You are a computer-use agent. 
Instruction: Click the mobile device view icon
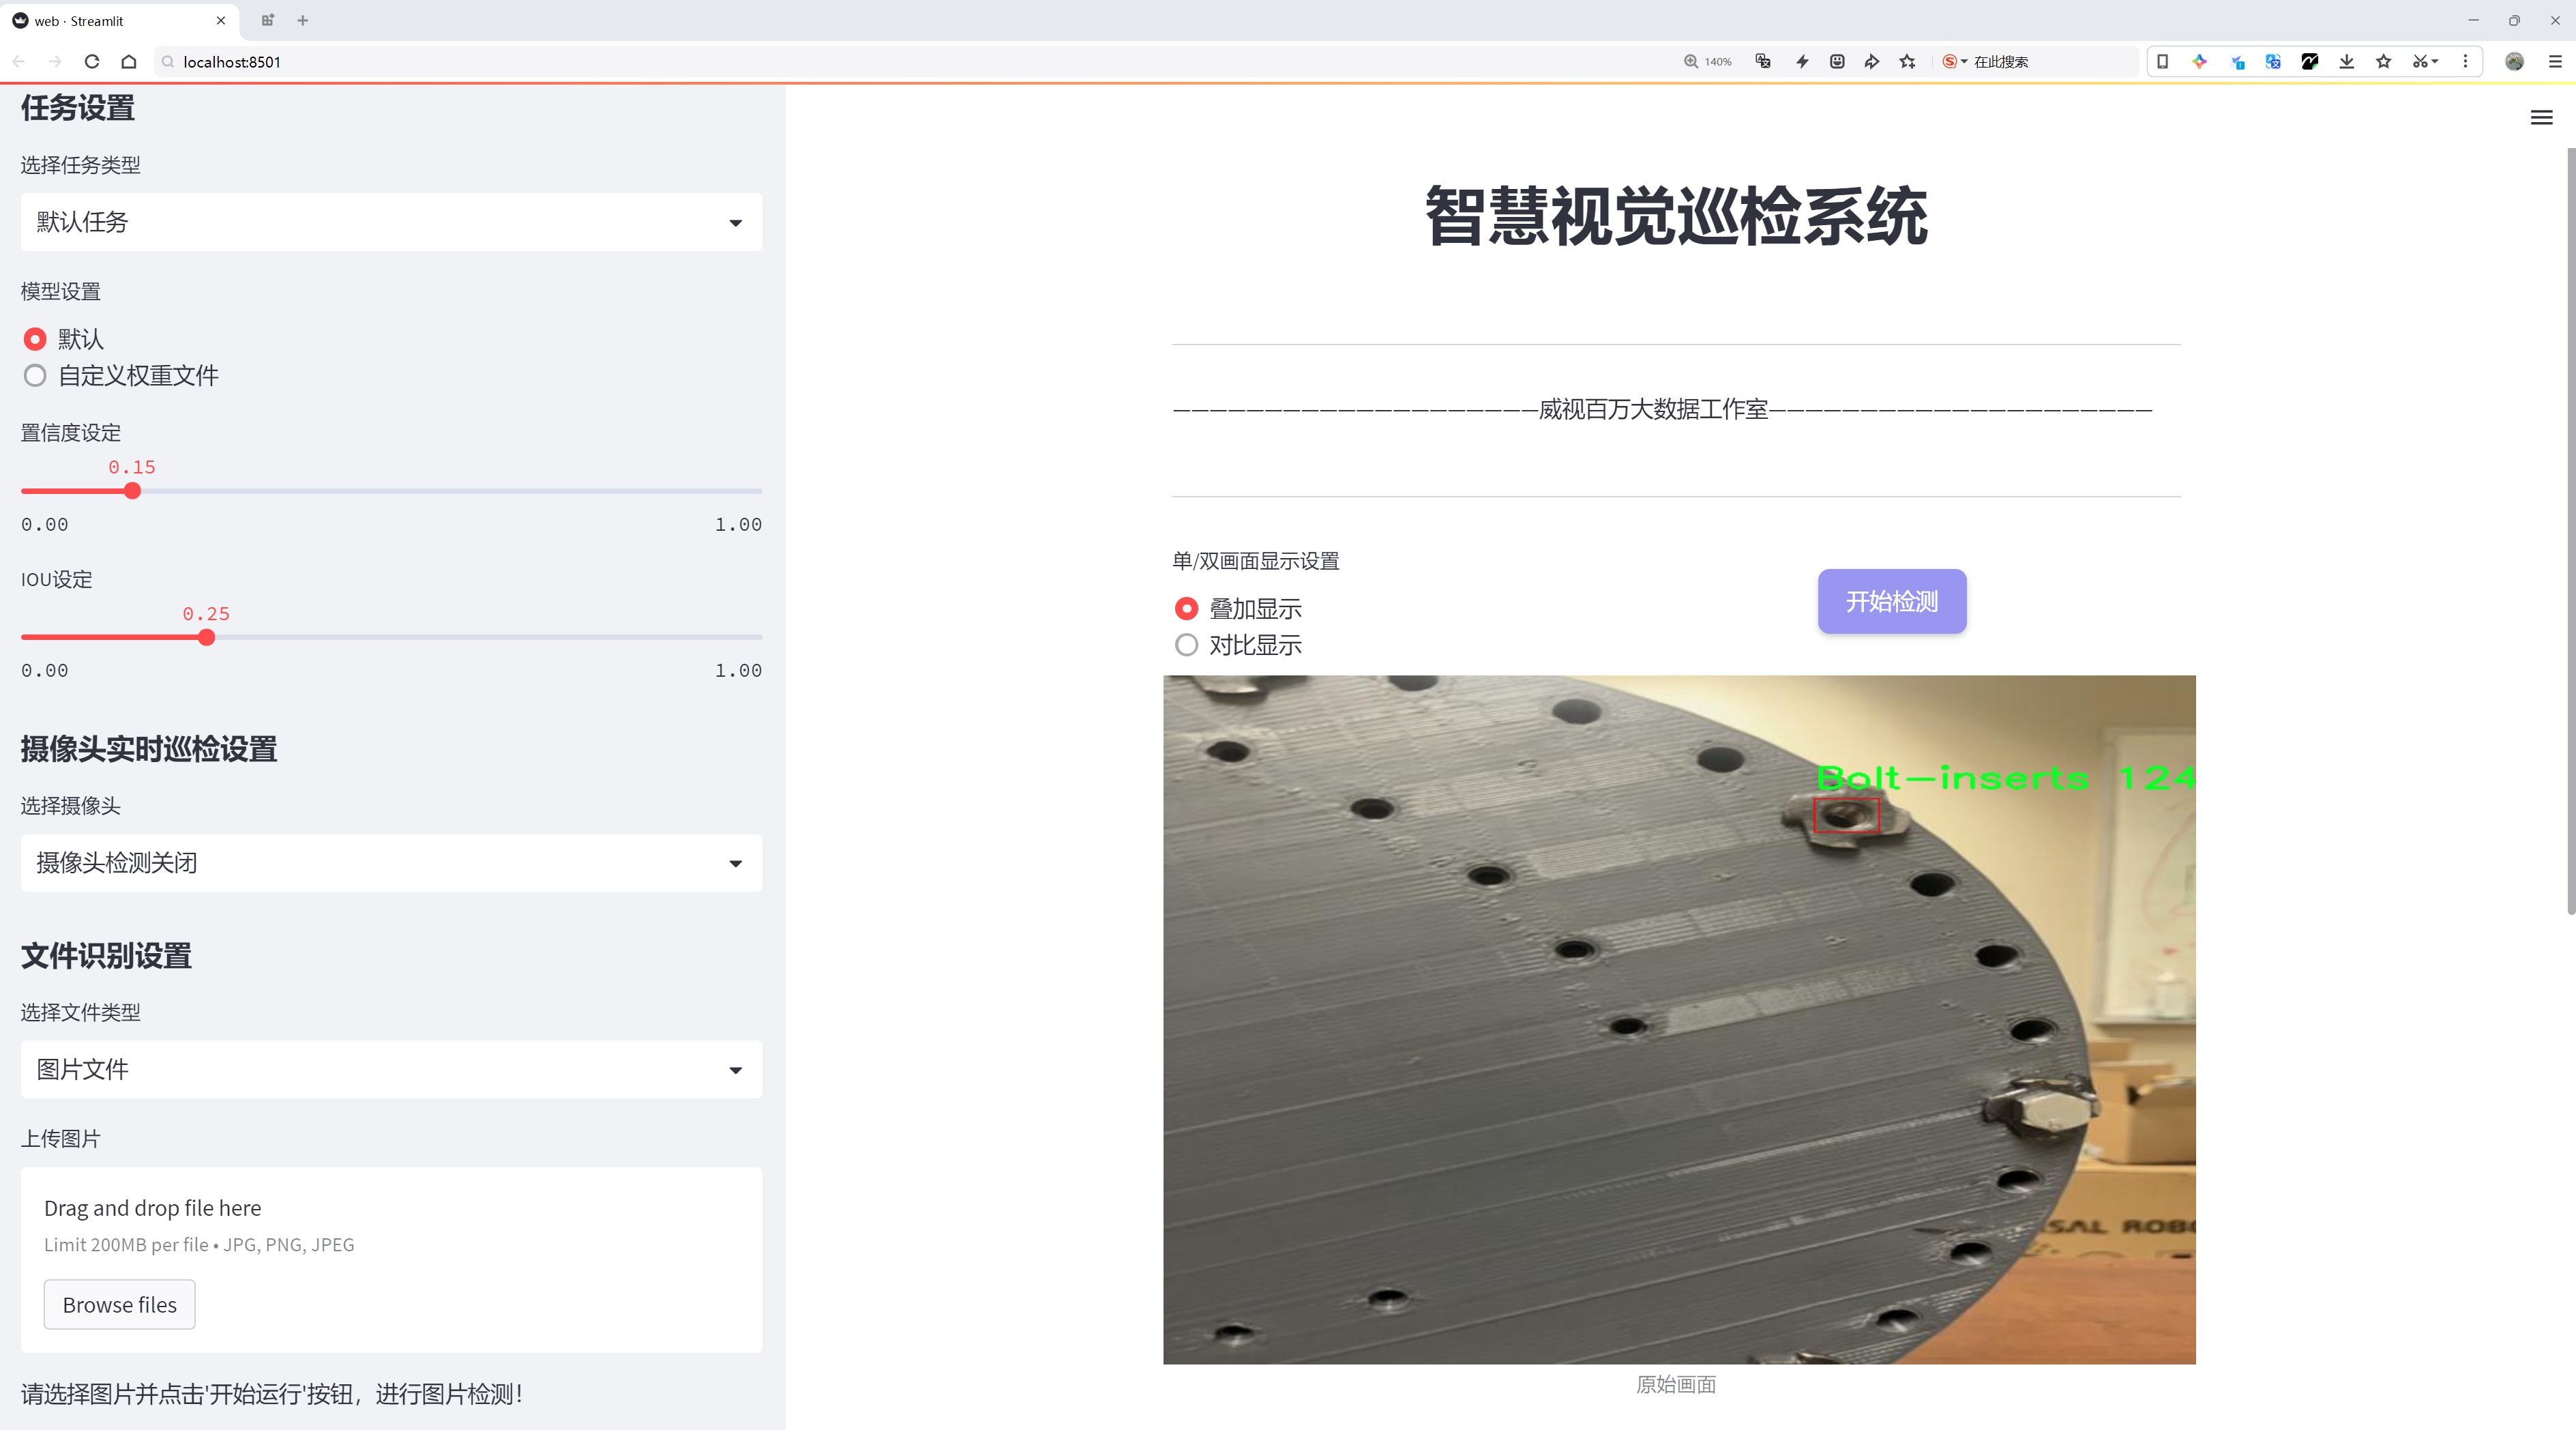tap(2162, 61)
